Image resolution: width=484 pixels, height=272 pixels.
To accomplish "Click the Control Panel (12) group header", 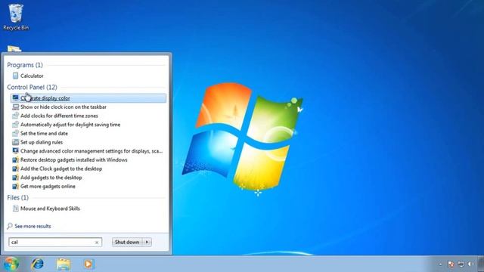I will tap(32, 88).
